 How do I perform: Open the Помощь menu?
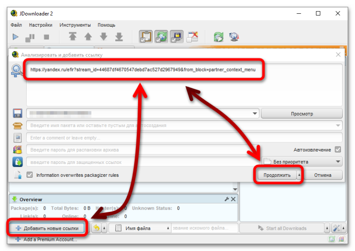pyautogui.click(x=106, y=25)
